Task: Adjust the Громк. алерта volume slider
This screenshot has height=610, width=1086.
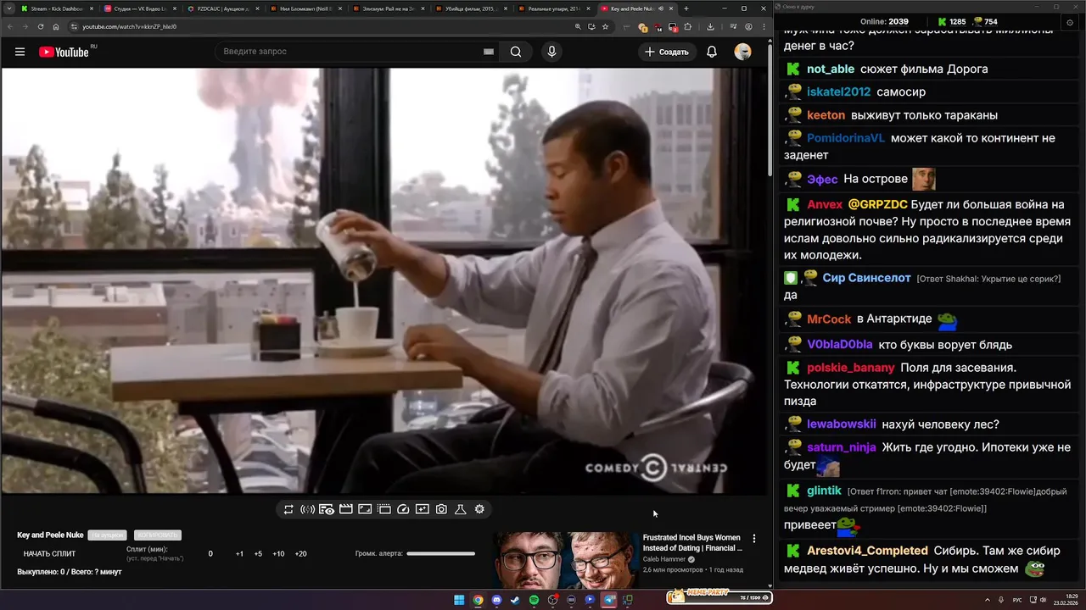Action: pyautogui.click(x=440, y=554)
